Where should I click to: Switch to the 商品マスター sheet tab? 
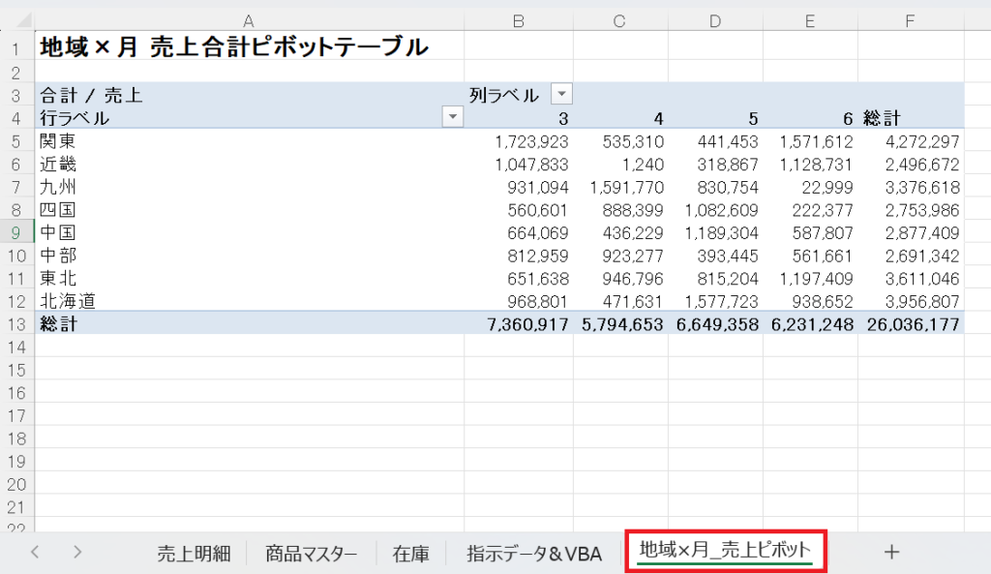[311, 554]
